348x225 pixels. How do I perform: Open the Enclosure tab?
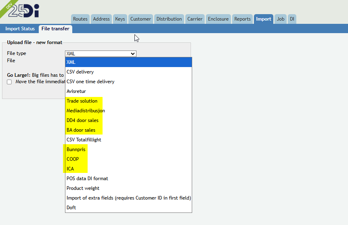pos(218,19)
